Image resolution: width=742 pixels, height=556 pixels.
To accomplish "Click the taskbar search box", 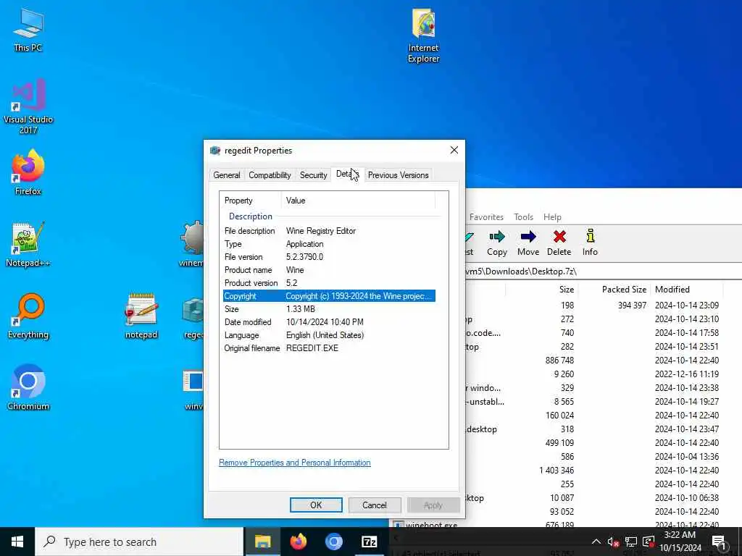I will (138, 542).
